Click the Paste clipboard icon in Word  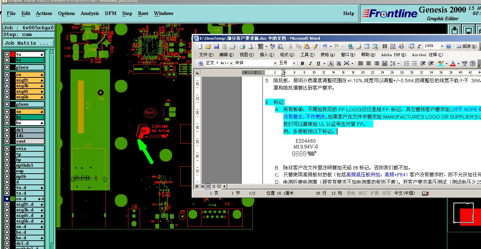[306, 46]
